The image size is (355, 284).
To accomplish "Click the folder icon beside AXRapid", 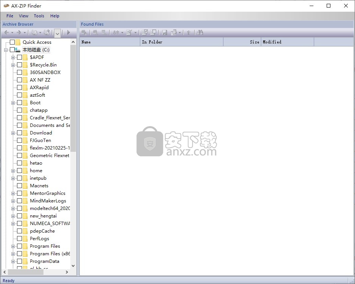I will 25,88.
